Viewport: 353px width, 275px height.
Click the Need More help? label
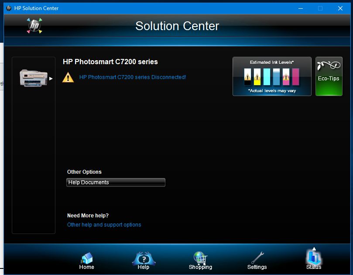[88, 216]
